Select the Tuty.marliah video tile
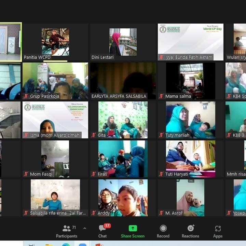 [191, 120]
